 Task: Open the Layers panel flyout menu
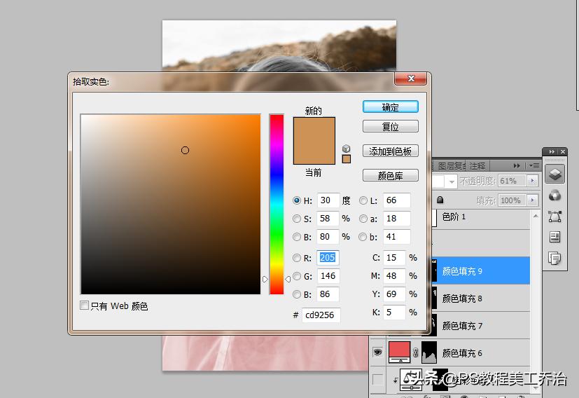click(534, 165)
